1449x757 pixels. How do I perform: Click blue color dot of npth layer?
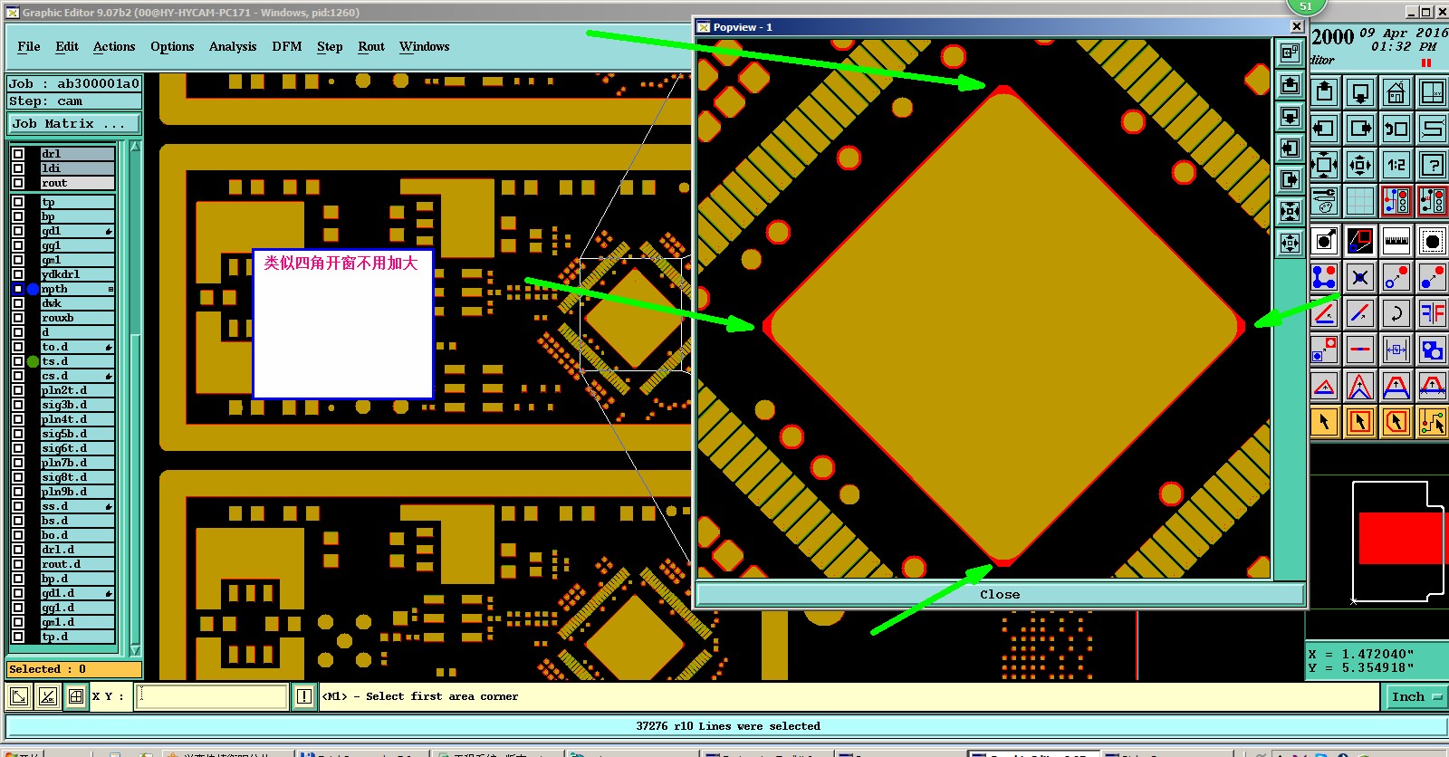pyautogui.click(x=33, y=289)
